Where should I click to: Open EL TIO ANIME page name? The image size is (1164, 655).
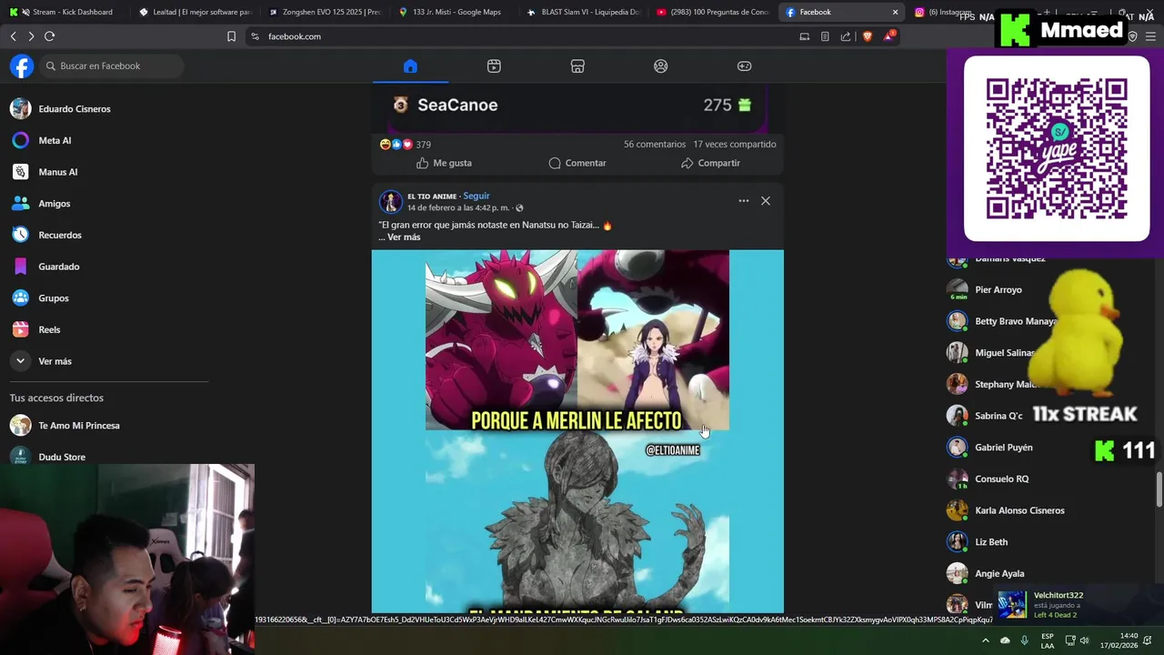(x=432, y=196)
